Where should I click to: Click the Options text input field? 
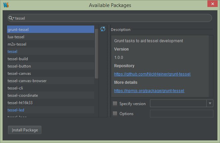click(x=182, y=114)
